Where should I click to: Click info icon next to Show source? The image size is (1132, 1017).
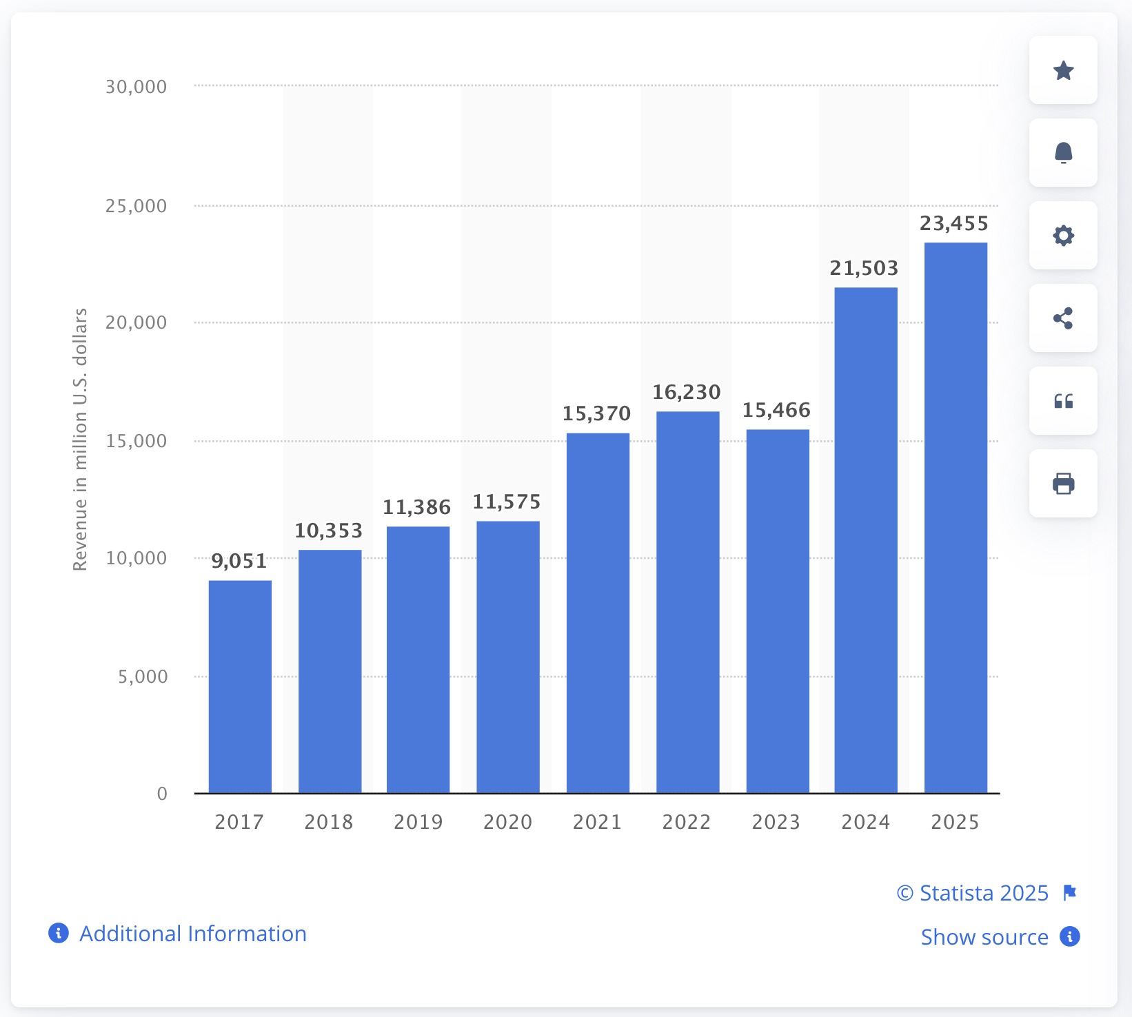(1069, 937)
